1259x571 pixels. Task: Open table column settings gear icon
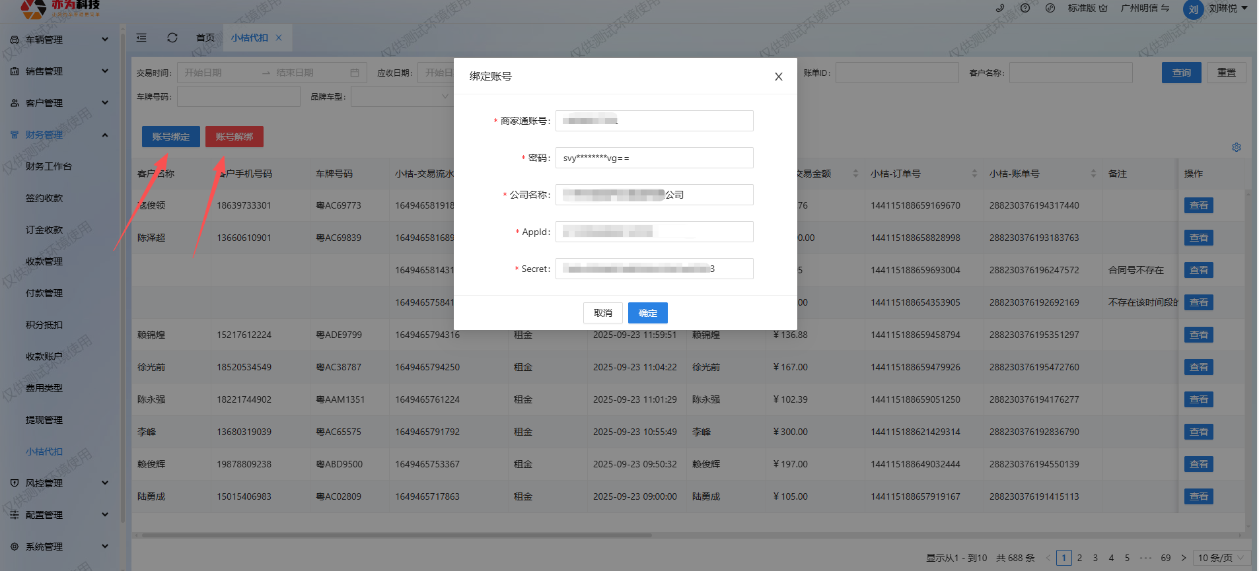click(x=1236, y=147)
